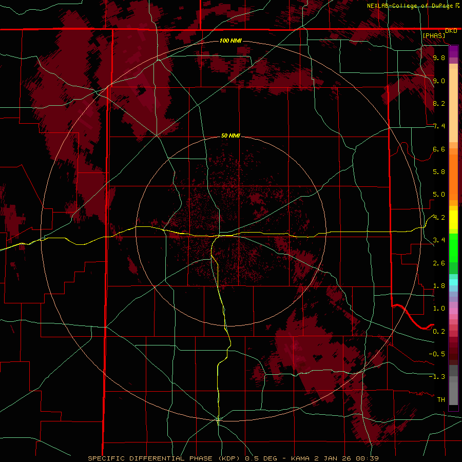Click the -0.5 value on color scale

coord(437,354)
